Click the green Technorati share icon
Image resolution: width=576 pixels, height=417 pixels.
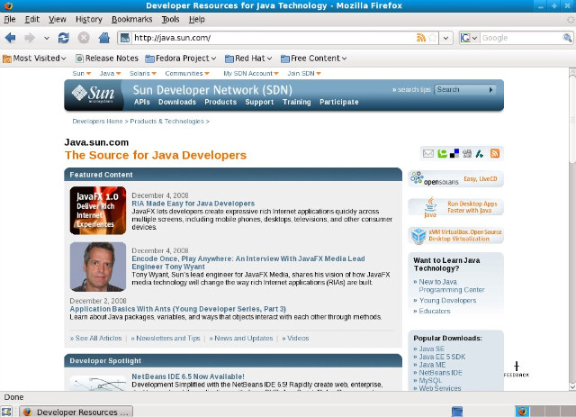[442, 153]
